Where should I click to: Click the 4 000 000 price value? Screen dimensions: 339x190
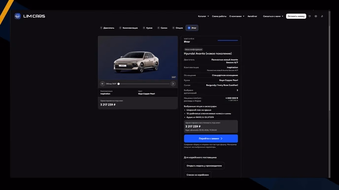tap(232, 98)
